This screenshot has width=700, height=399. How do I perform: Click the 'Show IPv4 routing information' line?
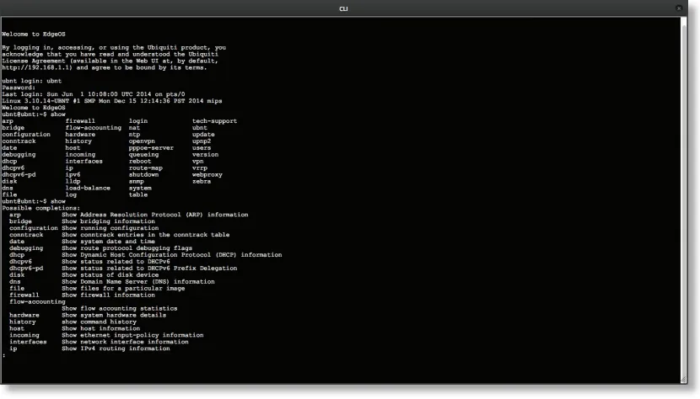(x=115, y=348)
